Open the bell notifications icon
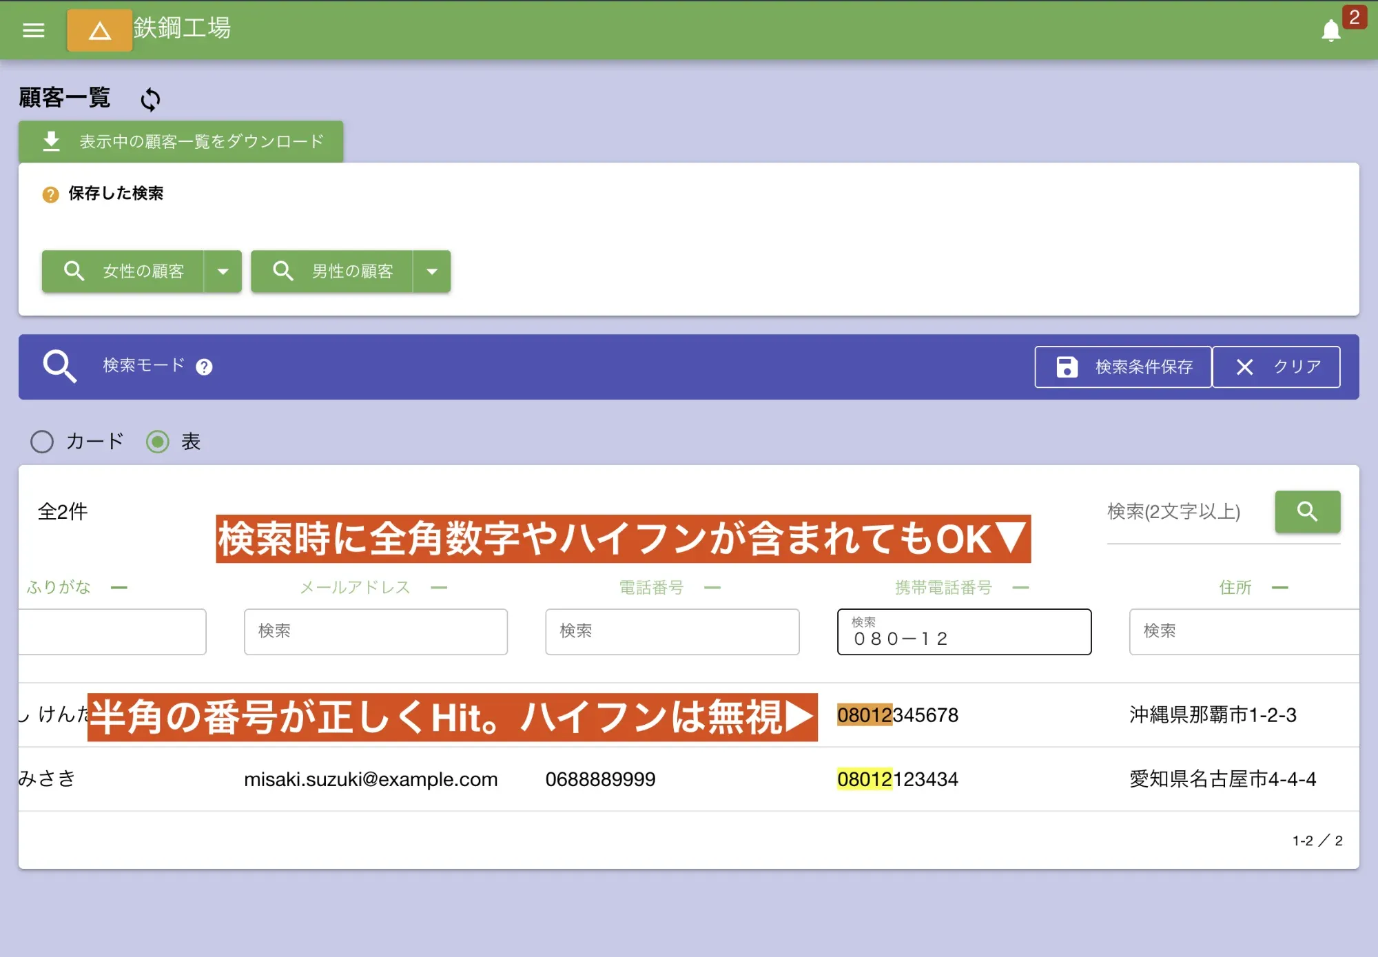This screenshot has width=1378, height=957. pos(1331,30)
